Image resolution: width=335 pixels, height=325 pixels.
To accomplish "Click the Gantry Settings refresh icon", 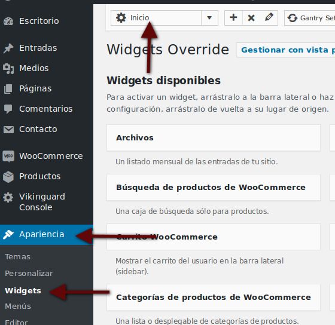I will coord(293,18).
